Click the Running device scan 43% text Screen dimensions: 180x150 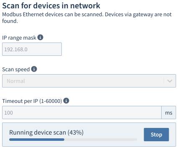tap(46, 132)
